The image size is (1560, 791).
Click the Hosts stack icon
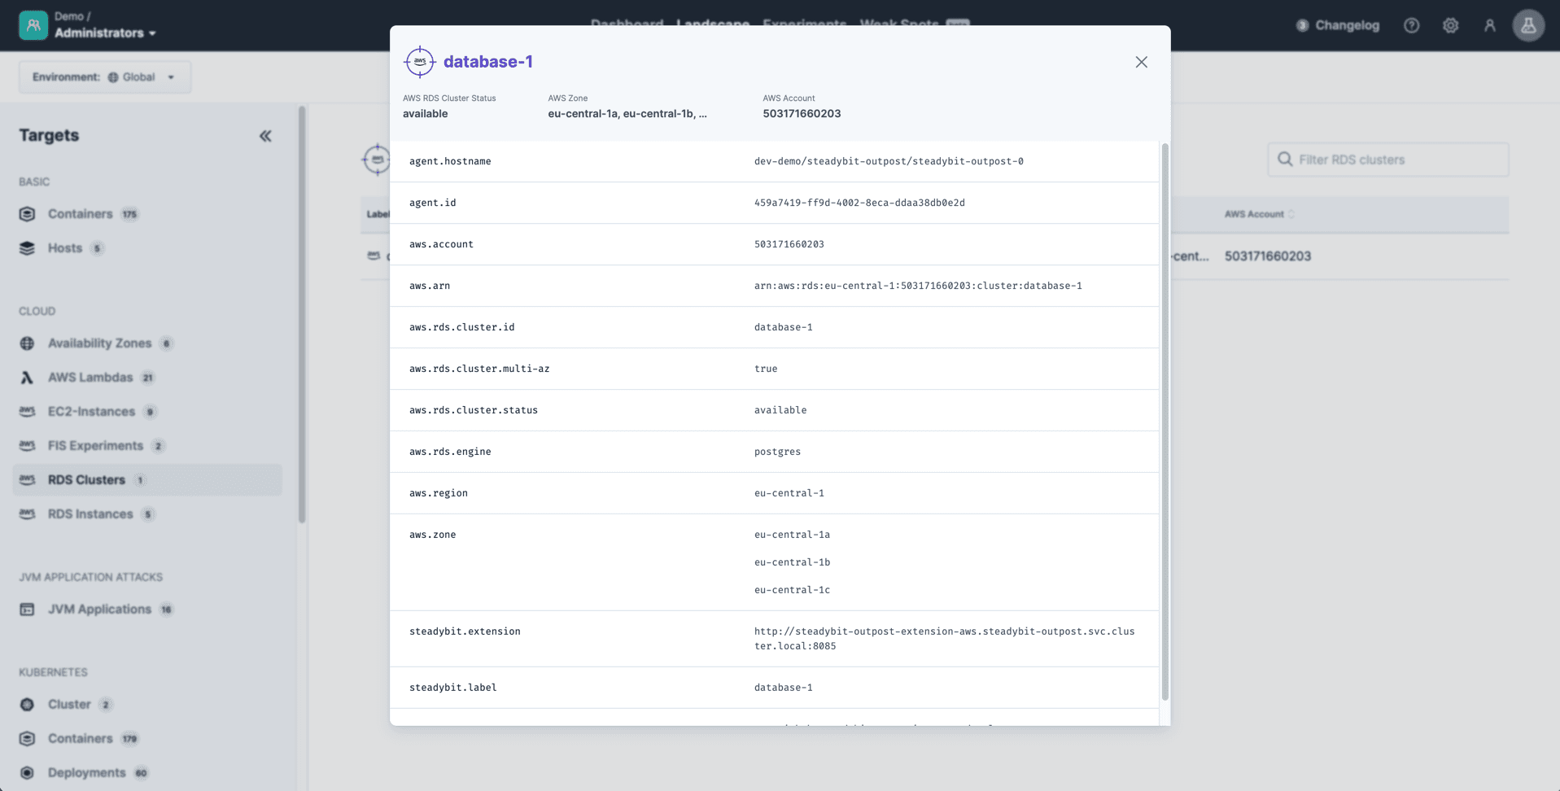[27, 248]
